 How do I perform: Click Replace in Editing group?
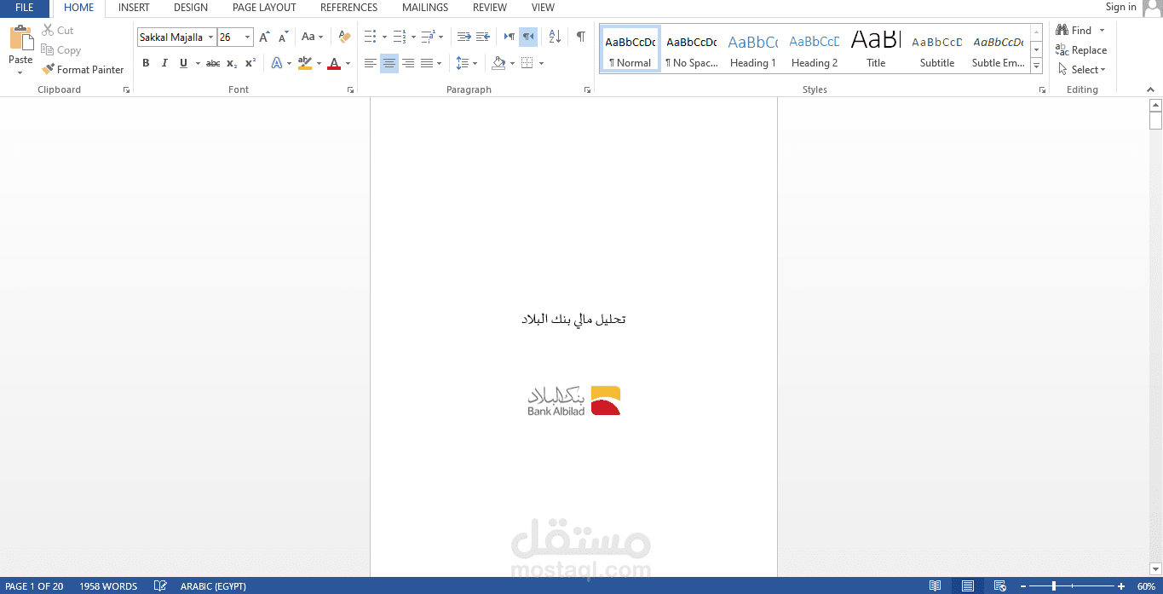point(1081,50)
